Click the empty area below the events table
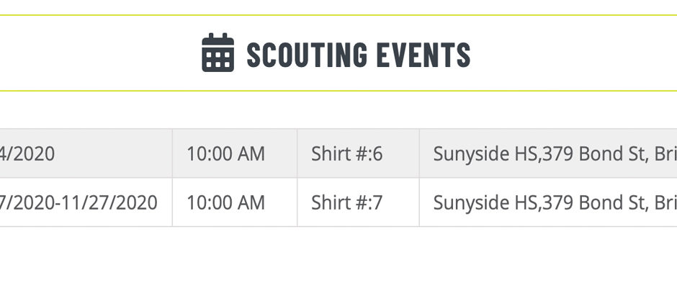 coord(338,257)
